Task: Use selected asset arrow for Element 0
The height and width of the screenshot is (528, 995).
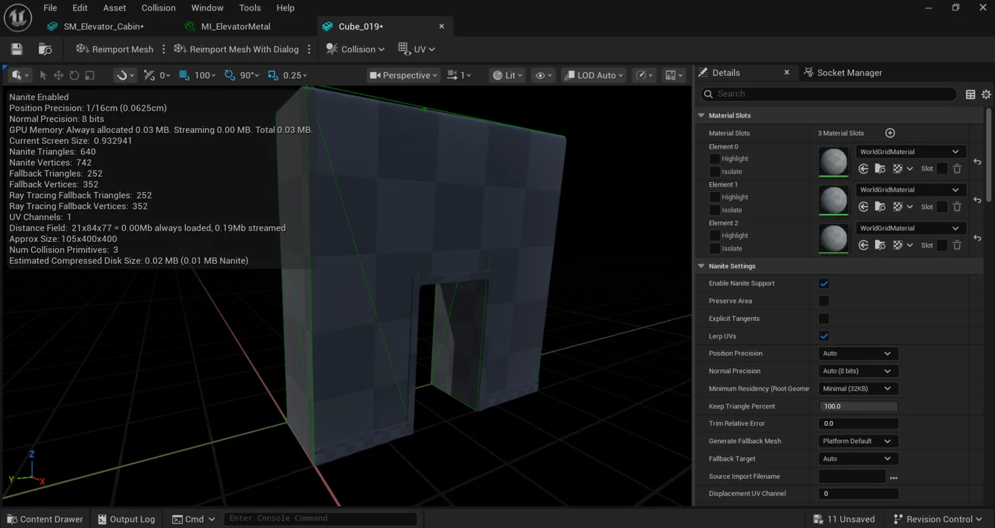Action: pos(863,169)
